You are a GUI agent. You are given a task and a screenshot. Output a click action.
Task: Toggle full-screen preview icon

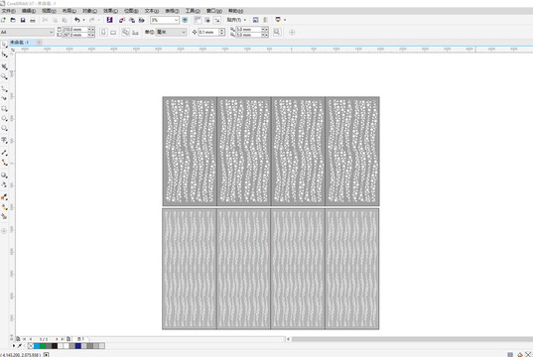(185, 20)
